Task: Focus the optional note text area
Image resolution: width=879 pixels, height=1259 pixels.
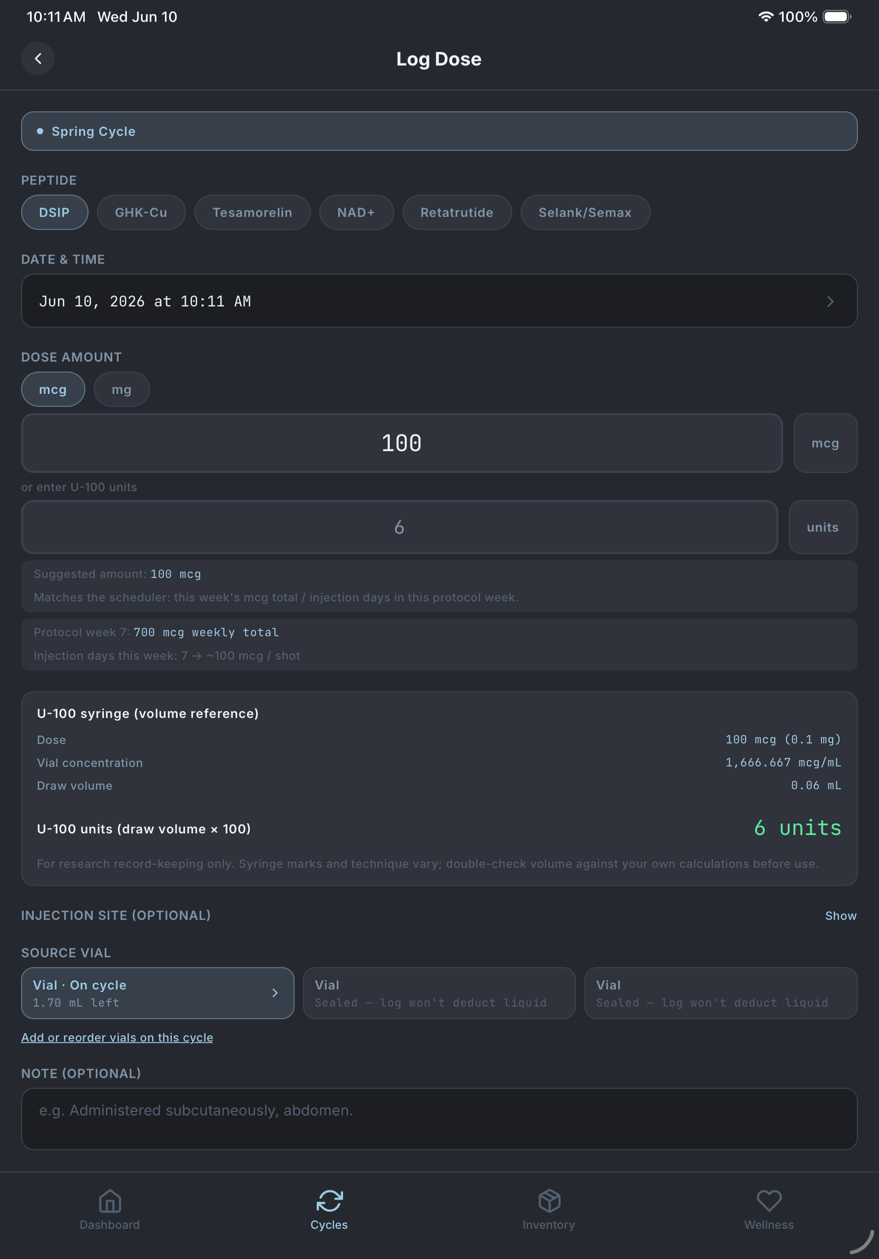Action: (x=439, y=1119)
